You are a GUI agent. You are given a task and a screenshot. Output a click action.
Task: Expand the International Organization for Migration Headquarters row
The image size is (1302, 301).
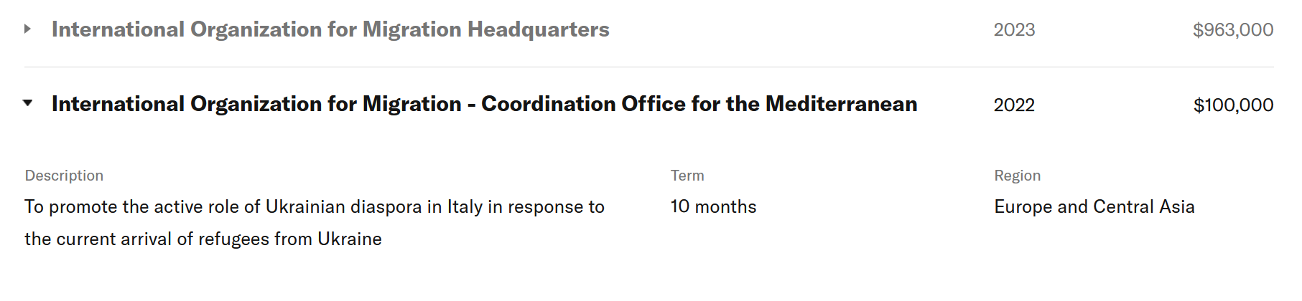(27, 29)
